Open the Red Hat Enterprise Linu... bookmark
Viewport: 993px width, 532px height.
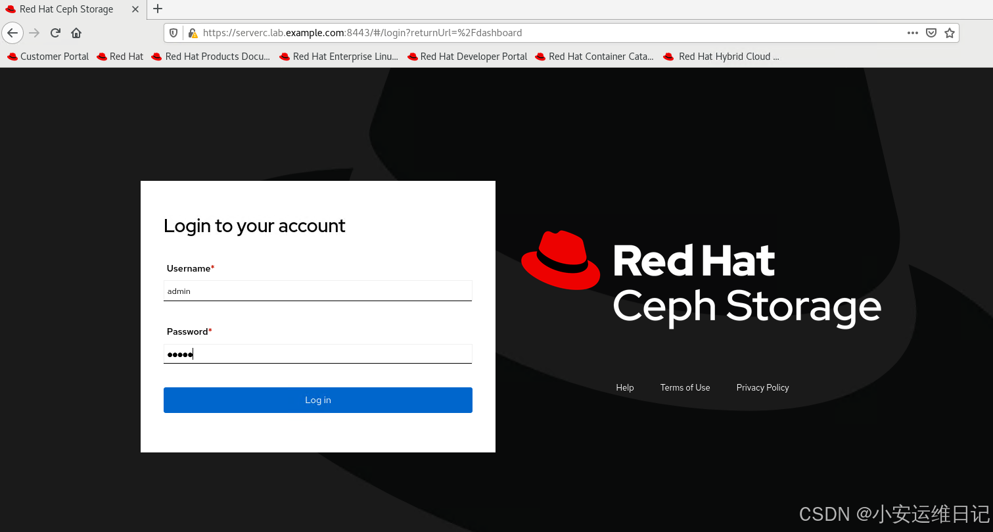339,57
